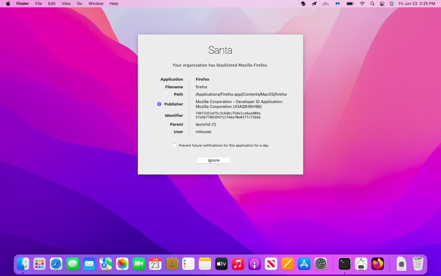Launch Firefox from the Dock
Screen dimensions: 441x276
[378, 264]
